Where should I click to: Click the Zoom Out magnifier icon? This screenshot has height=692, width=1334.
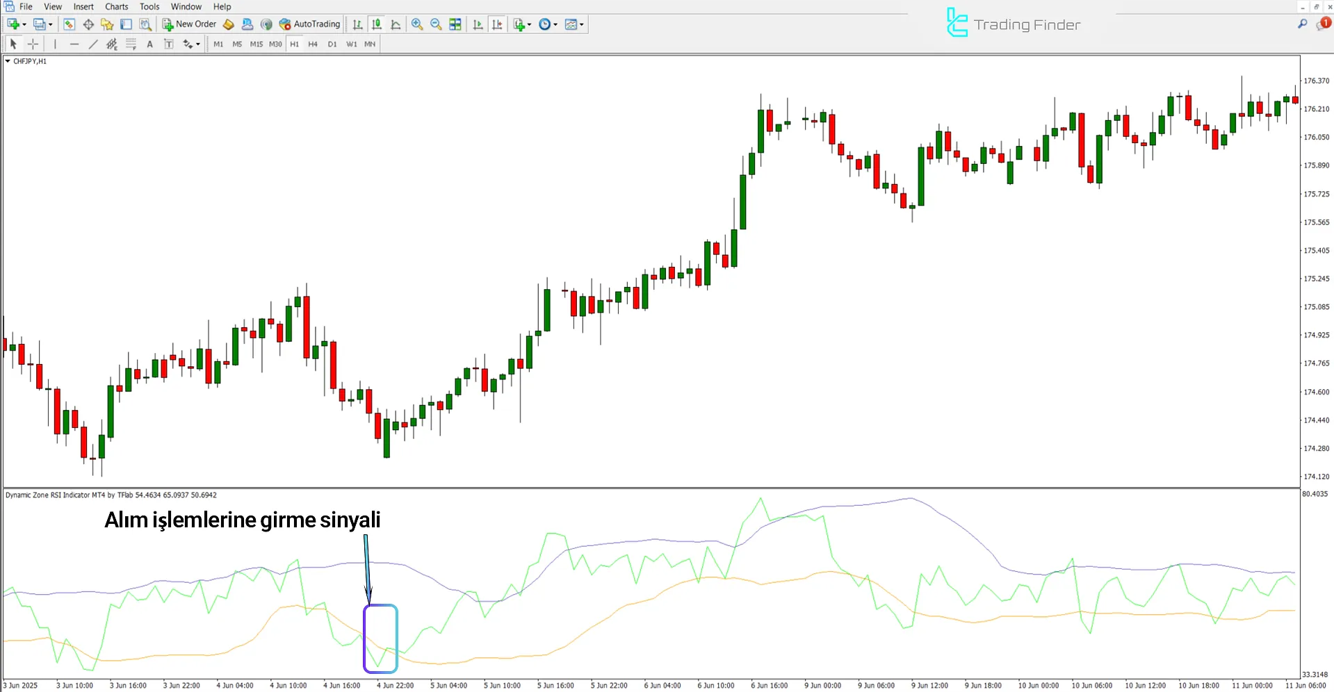436,24
